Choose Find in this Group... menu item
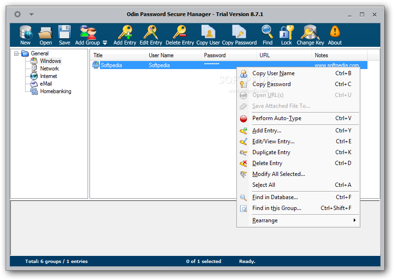The height and width of the screenshot is (280, 394). click(x=298, y=208)
